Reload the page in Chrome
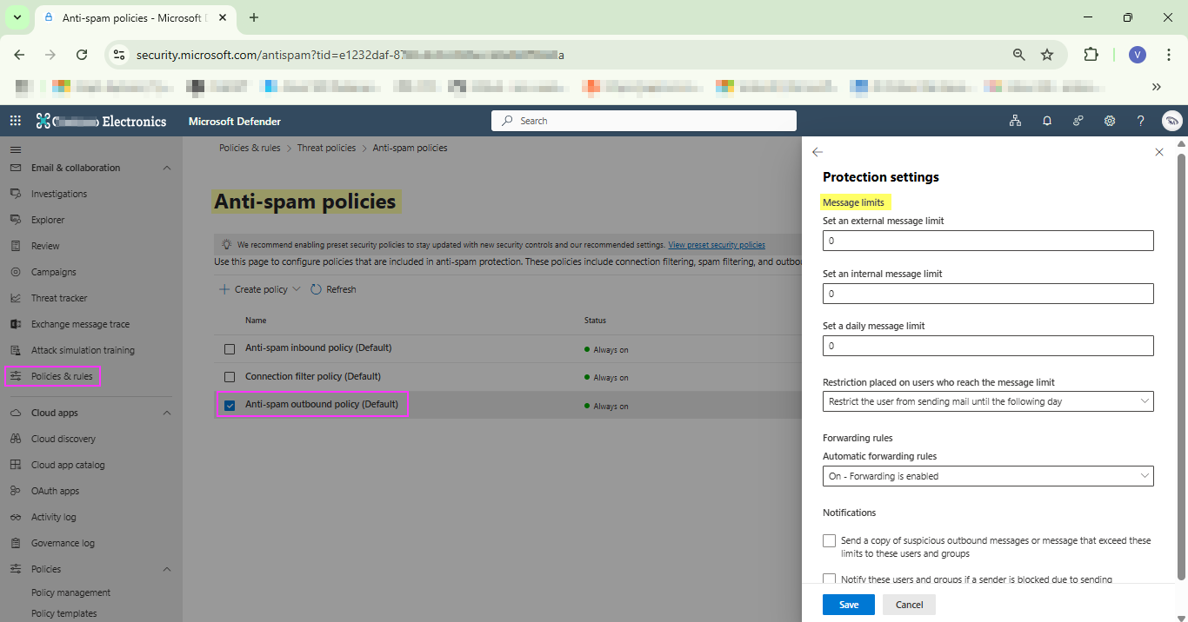 tap(82, 55)
